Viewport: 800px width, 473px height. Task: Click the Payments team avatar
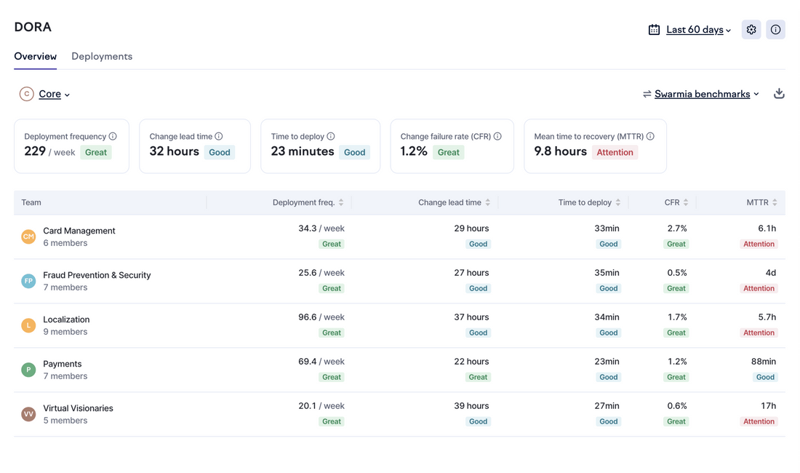28,370
